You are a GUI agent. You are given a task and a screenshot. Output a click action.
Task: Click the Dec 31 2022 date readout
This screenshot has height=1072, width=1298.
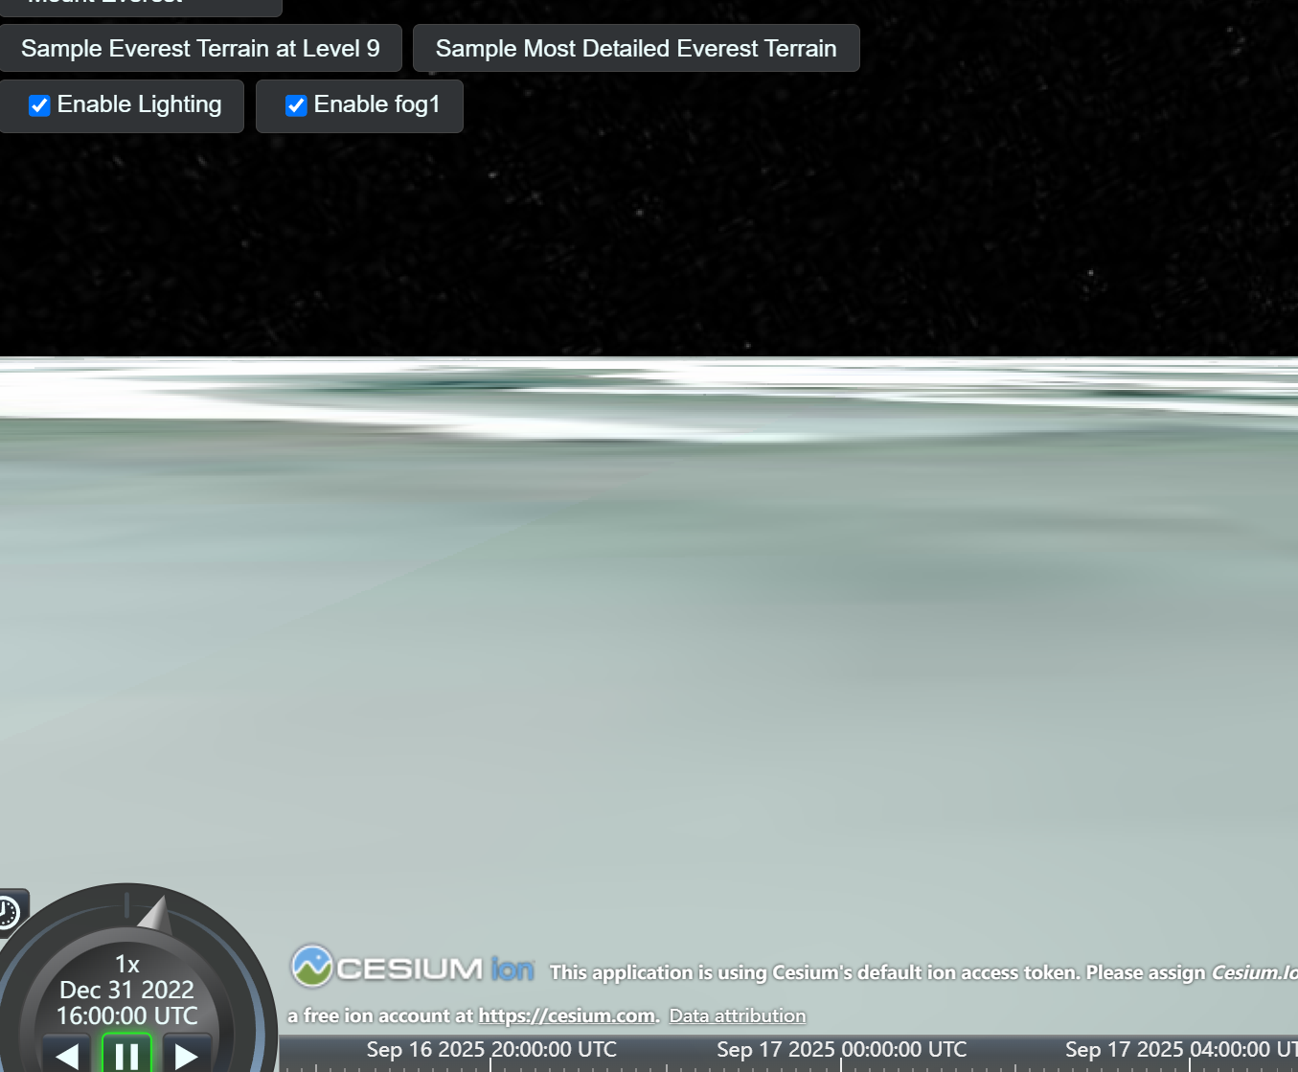click(126, 990)
